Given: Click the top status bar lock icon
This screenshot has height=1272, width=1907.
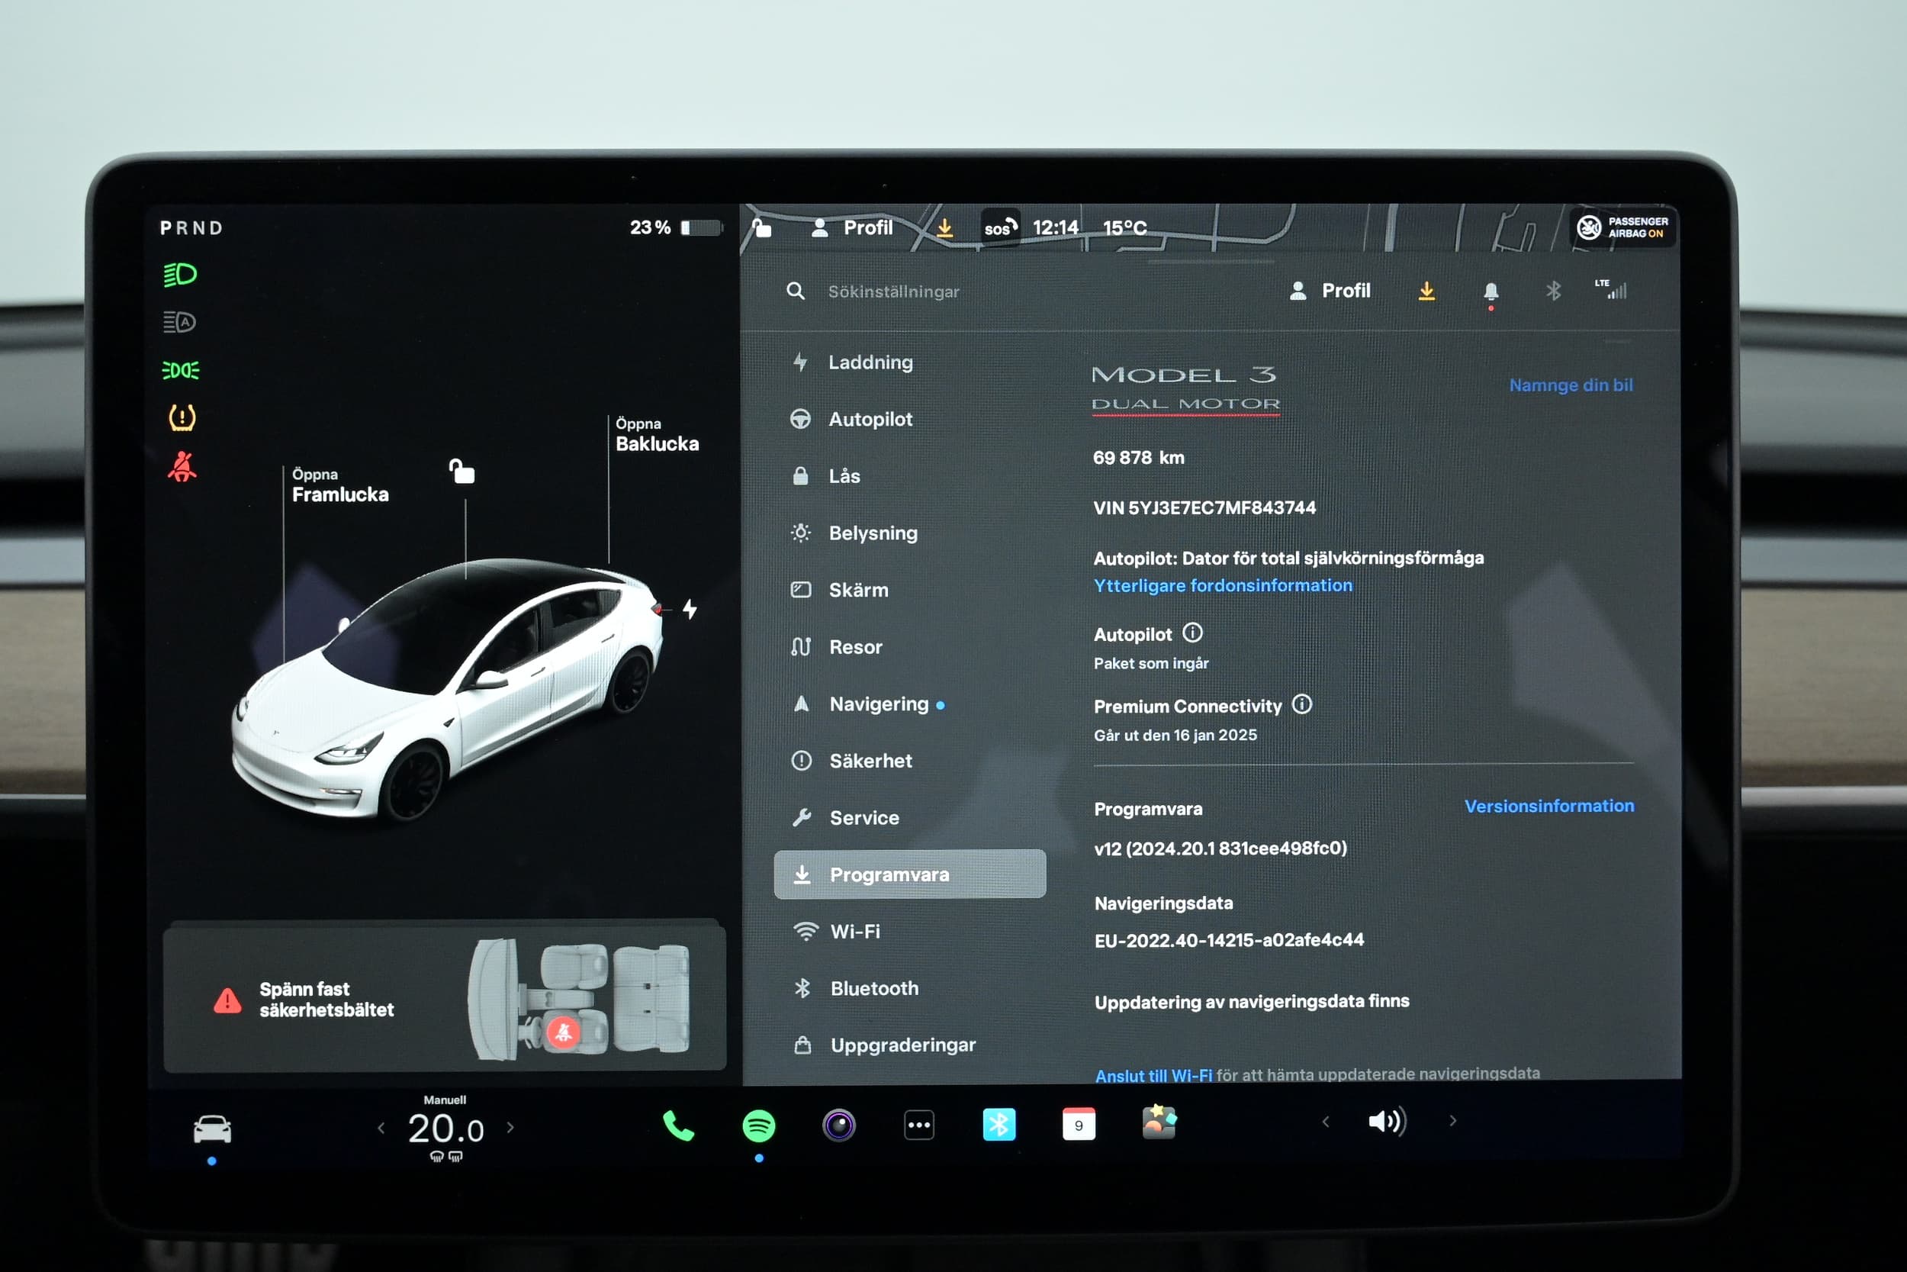Looking at the screenshot, I should pyautogui.click(x=762, y=227).
